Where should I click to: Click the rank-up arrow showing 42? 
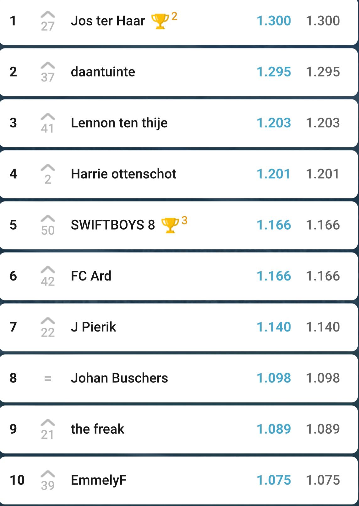(48, 276)
